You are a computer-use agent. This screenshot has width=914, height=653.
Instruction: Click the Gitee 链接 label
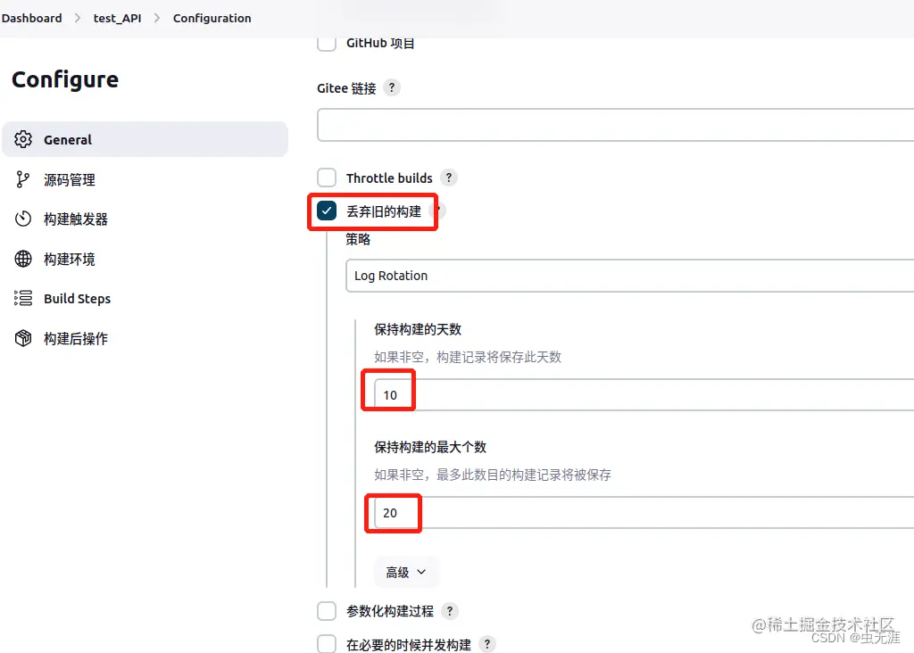(347, 88)
